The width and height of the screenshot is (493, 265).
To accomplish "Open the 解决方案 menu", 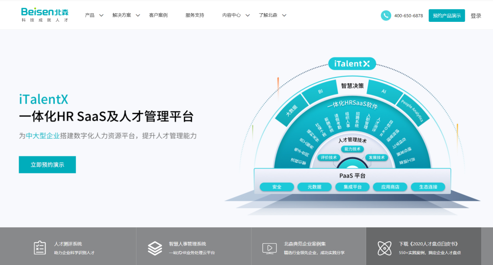I will click(x=122, y=15).
